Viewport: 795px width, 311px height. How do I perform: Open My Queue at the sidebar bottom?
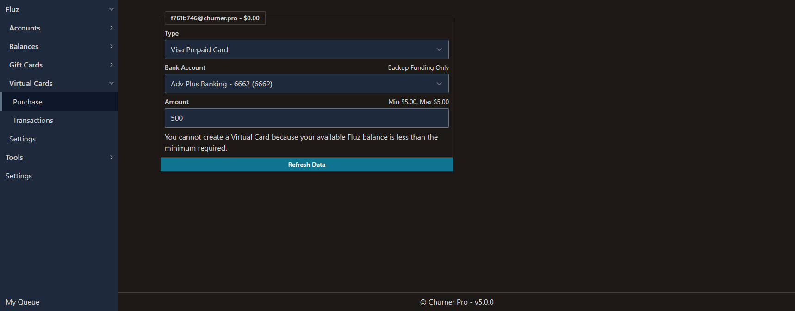23,302
